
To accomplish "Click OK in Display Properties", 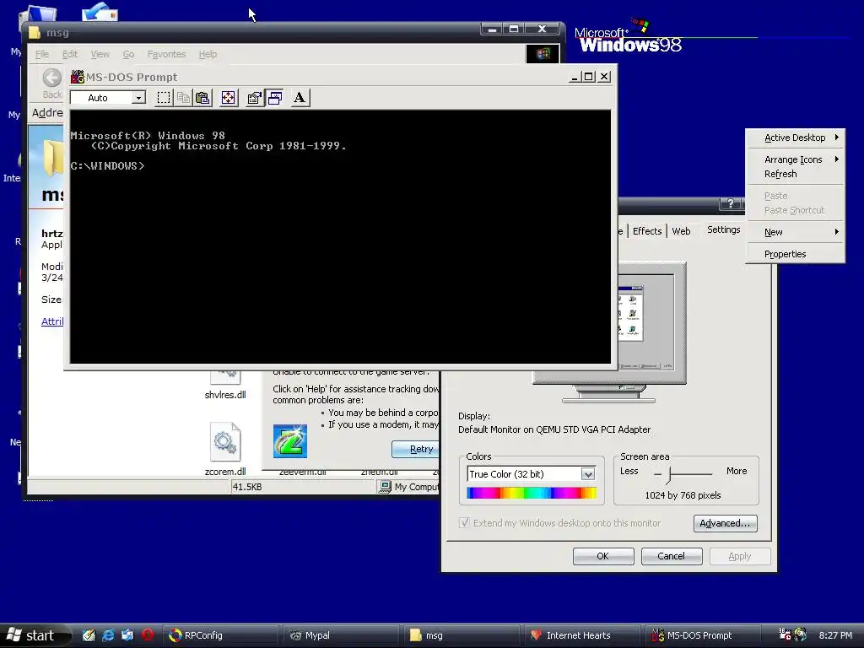I will pos(603,556).
